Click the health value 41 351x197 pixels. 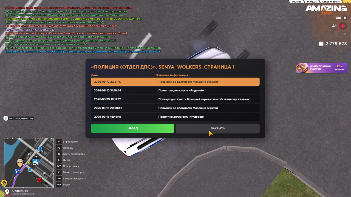click(334, 26)
